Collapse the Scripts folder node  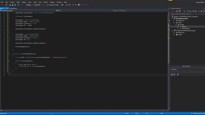176,25
